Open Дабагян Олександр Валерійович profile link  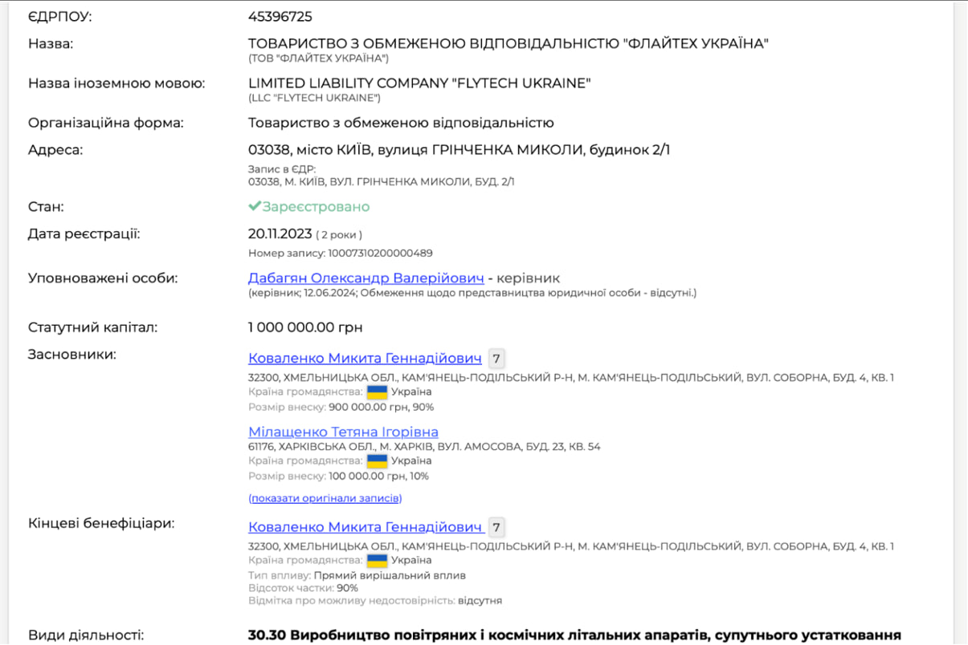click(x=366, y=278)
